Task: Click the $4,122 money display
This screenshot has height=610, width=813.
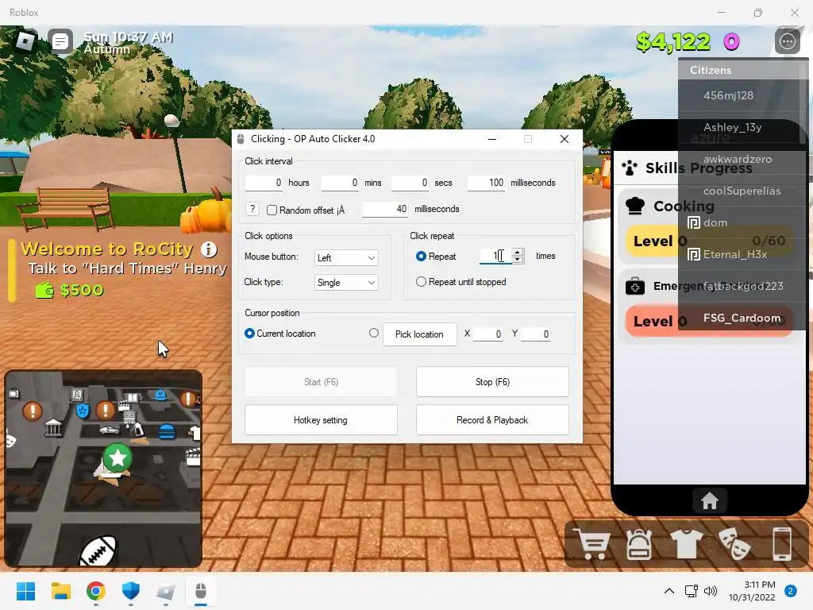Action: [673, 41]
